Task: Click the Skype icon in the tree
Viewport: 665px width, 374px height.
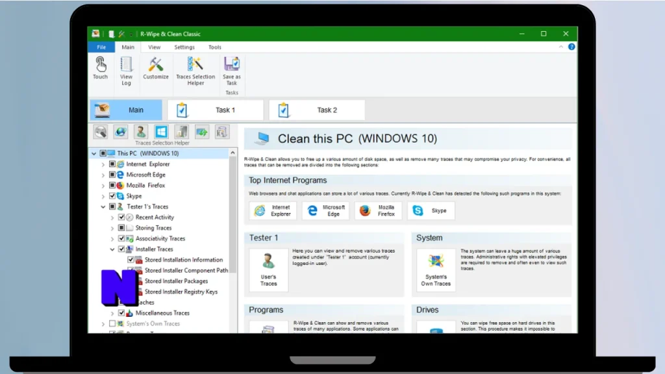Action: (x=120, y=196)
